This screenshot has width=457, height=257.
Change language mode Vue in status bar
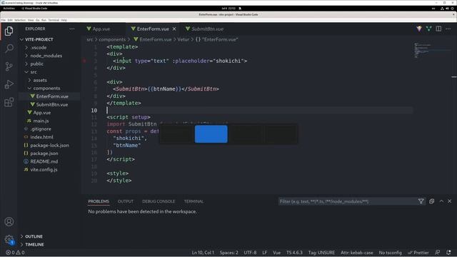coord(276,253)
